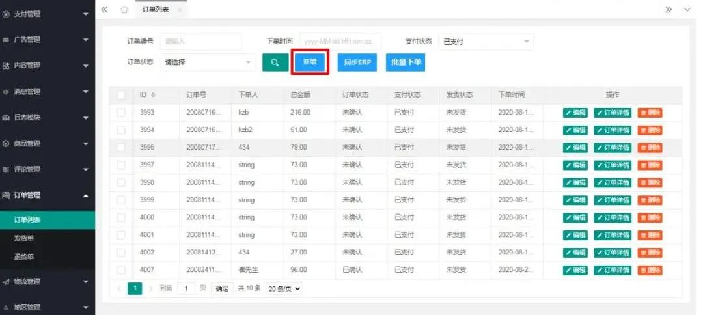Check the row for order ID 3998
The height and width of the screenshot is (315, 703).
[121, 182]
